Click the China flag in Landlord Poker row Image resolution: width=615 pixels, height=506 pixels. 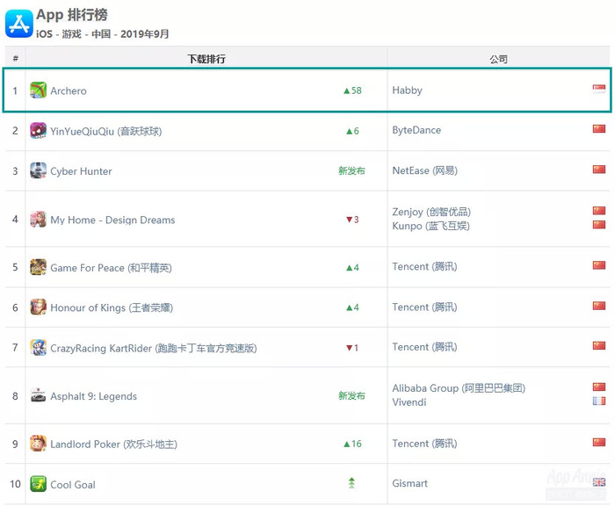599,442
